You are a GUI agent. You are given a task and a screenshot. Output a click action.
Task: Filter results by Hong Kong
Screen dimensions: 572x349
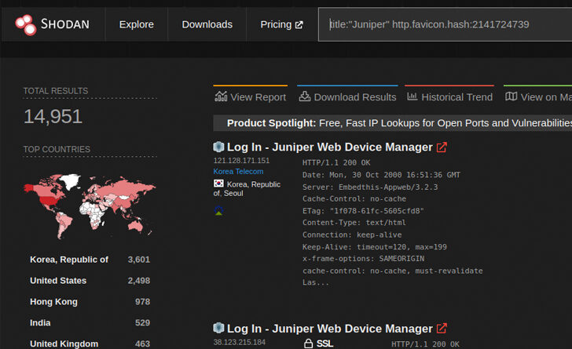(53, 302)
